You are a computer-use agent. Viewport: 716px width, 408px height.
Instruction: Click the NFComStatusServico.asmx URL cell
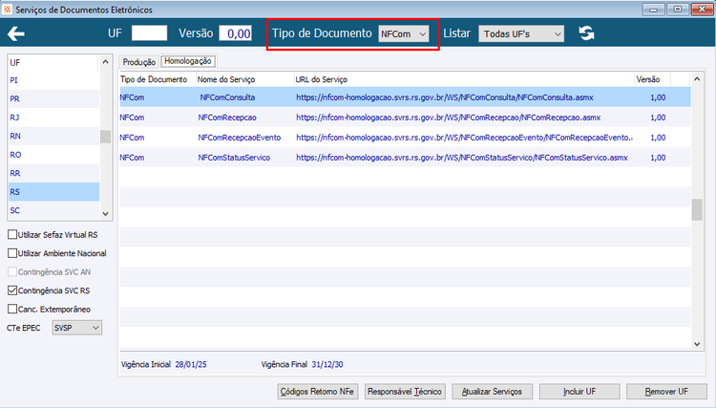[462, 158]
